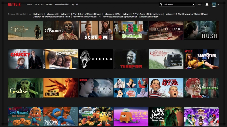
Task: Open the Power Rangers Halloween Special thumbnail
Action: tap(201, 116)
